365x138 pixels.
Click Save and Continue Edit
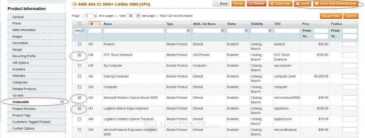336,4
